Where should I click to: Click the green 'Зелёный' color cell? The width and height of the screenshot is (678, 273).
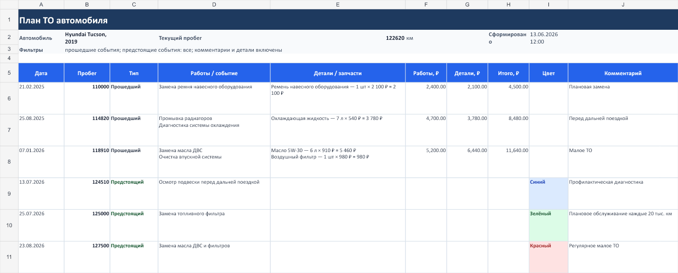point(548,225)
